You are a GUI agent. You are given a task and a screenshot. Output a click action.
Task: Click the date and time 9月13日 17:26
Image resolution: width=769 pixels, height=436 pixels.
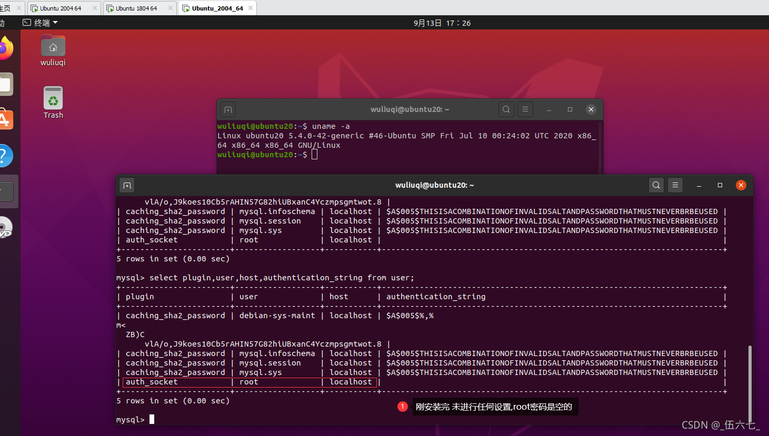click(x=442, y=23)
